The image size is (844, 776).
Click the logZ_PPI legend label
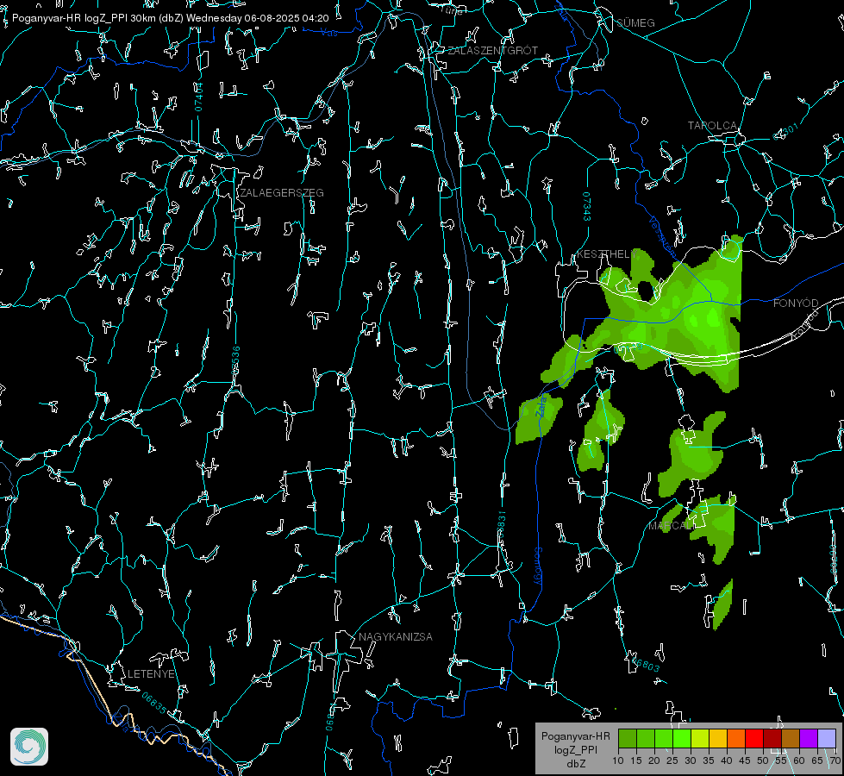[575, 749]
